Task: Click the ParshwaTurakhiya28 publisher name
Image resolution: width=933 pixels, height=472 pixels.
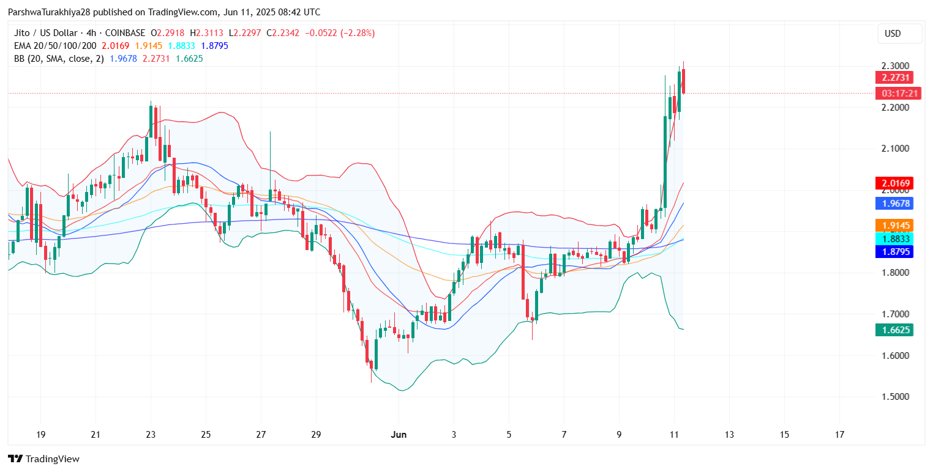Action: (50, 12)
